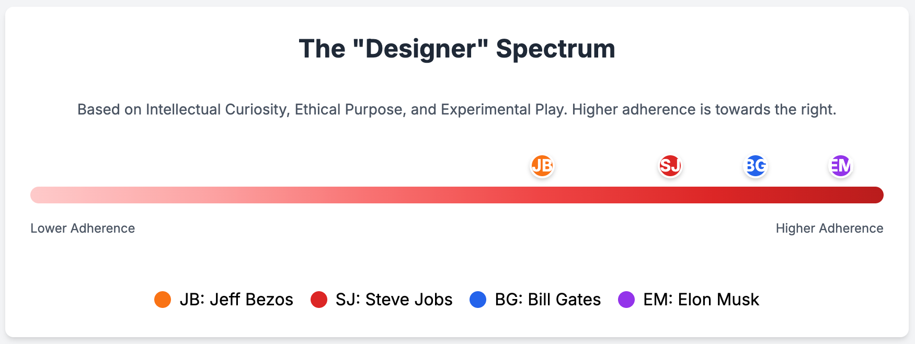Screen dimensions: 915x344
Task: Click the light pink left end of the gradient bar
Action: coord(39,195)
